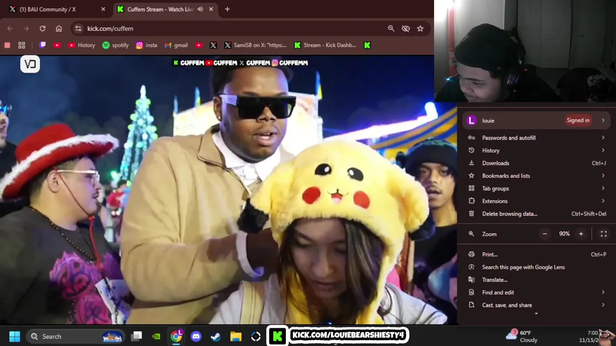Open the browser home page
The image size is (616, 346).
pyautogui.click(x=59, y=28)
